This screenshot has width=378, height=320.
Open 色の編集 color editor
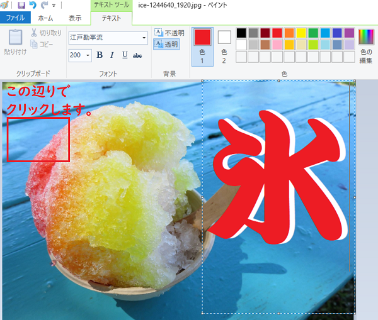click(x=366, y=47)
